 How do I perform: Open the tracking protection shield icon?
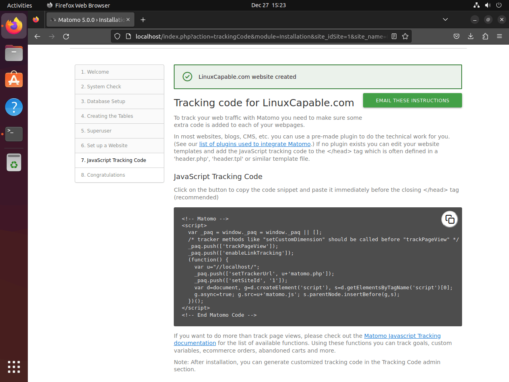pos(117,36)
